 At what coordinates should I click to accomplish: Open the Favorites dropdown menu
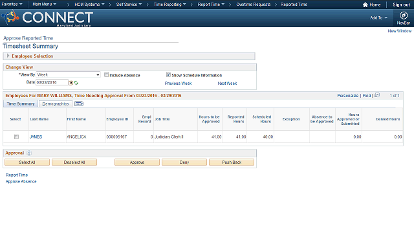click(x=12, y=5)
